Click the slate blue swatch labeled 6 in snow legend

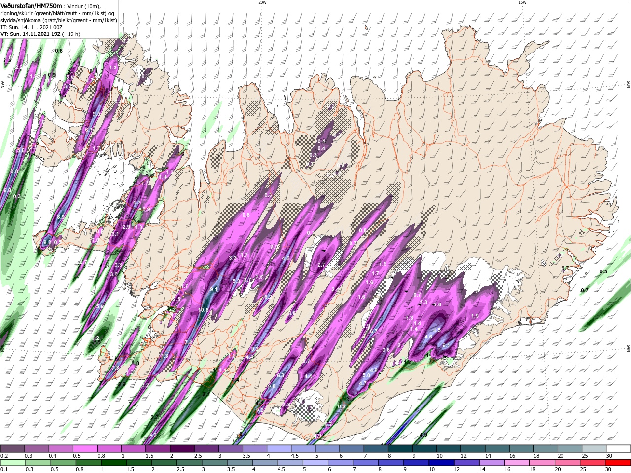click(351, 449)
